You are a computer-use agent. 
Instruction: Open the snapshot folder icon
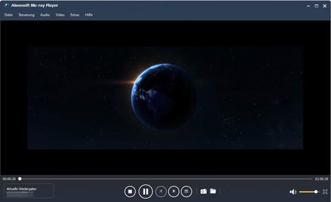click(213, 191)
